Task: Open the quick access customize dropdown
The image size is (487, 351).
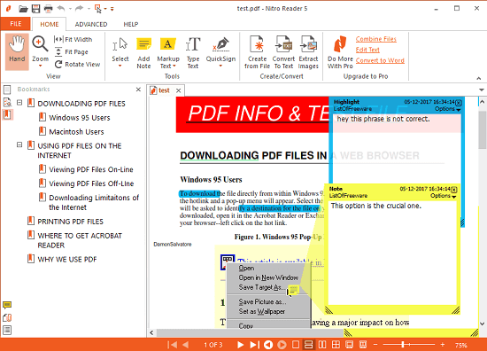Action: click(112, 9)
